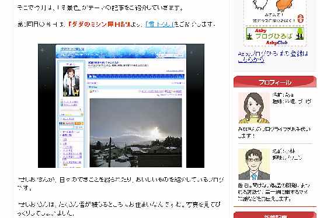Click the red round badge beside widget caption
This screenshot has height=218, width=320.
tap(300, 18)
